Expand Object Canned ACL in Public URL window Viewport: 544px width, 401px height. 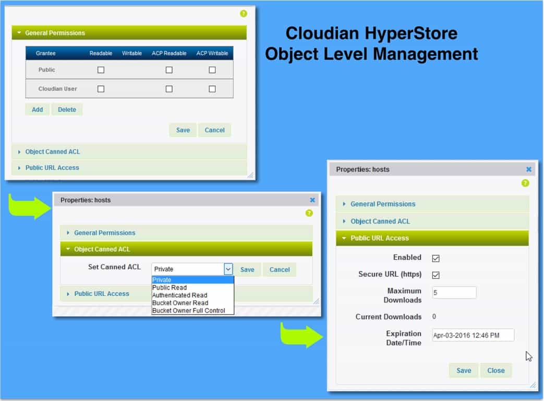432,221
